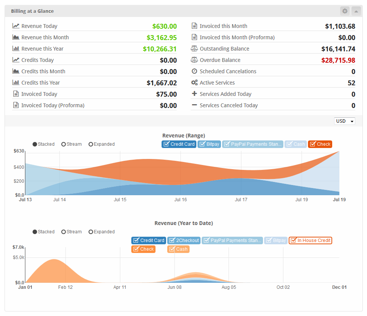Click the Overdue Balance amount $28,715.98
Screen dimensions: 367x316
[338, 60]
